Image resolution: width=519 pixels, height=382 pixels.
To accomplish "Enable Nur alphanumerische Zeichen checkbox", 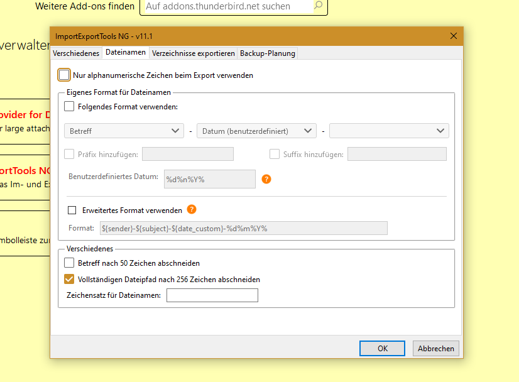I will pyautogui.click(x=64, y=75).
